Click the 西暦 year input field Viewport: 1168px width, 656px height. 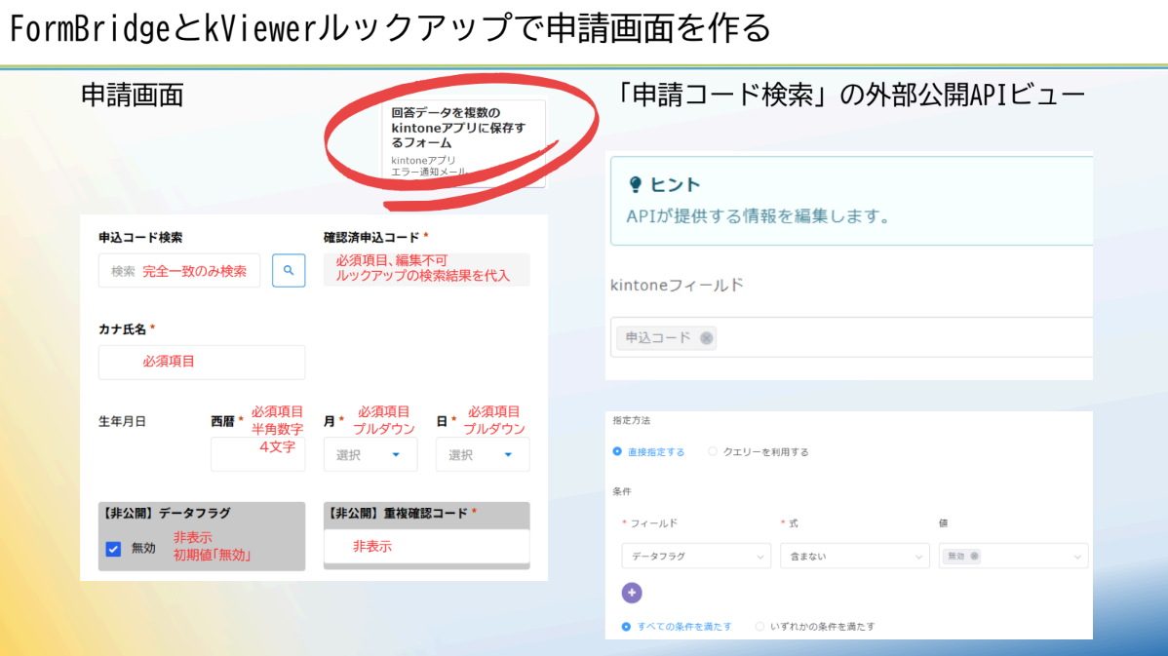[257, 454]
